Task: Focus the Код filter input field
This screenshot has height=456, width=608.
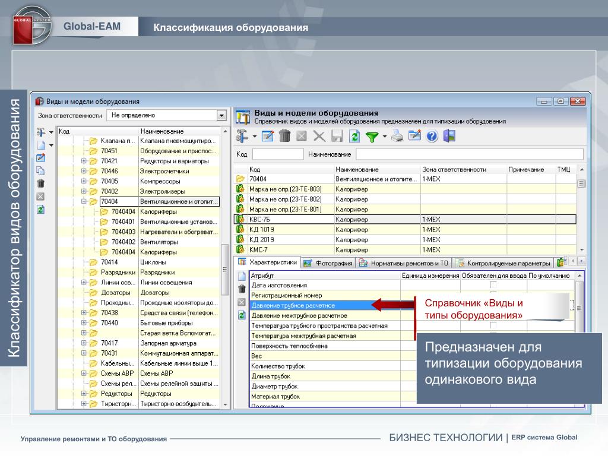Action: point(278,154)
